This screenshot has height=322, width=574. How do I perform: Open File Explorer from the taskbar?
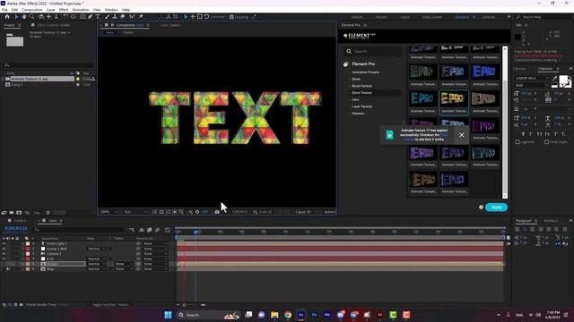point(274,315)
